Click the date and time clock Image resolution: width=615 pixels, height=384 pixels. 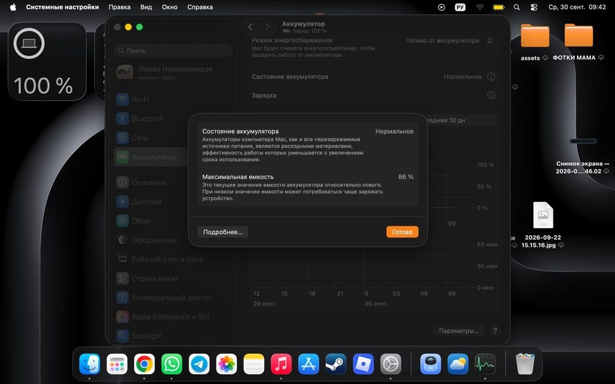coord(577,7)
